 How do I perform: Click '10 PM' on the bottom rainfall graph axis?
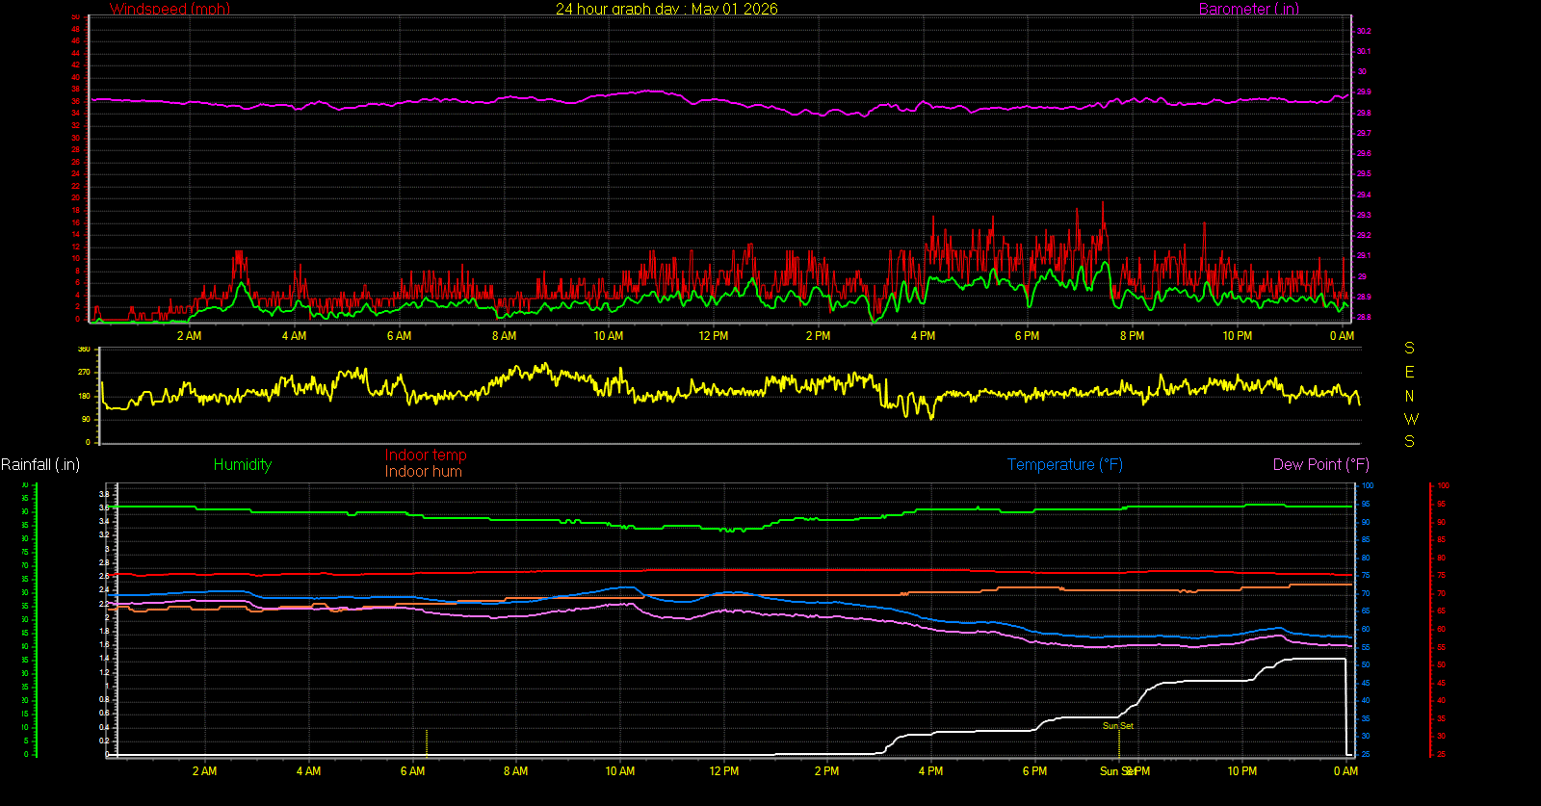(x=1242, y=771)
